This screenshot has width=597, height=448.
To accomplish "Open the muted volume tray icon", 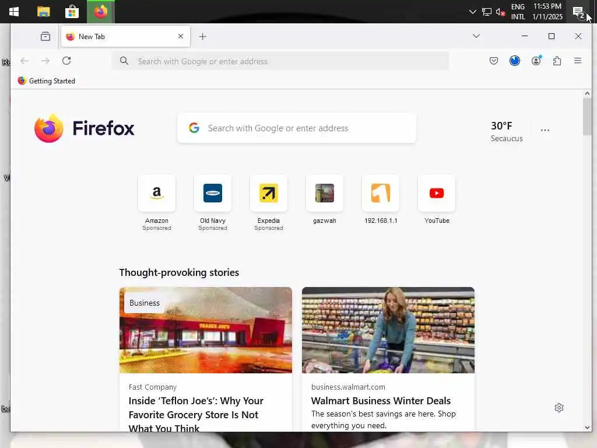I will [501, 12].
